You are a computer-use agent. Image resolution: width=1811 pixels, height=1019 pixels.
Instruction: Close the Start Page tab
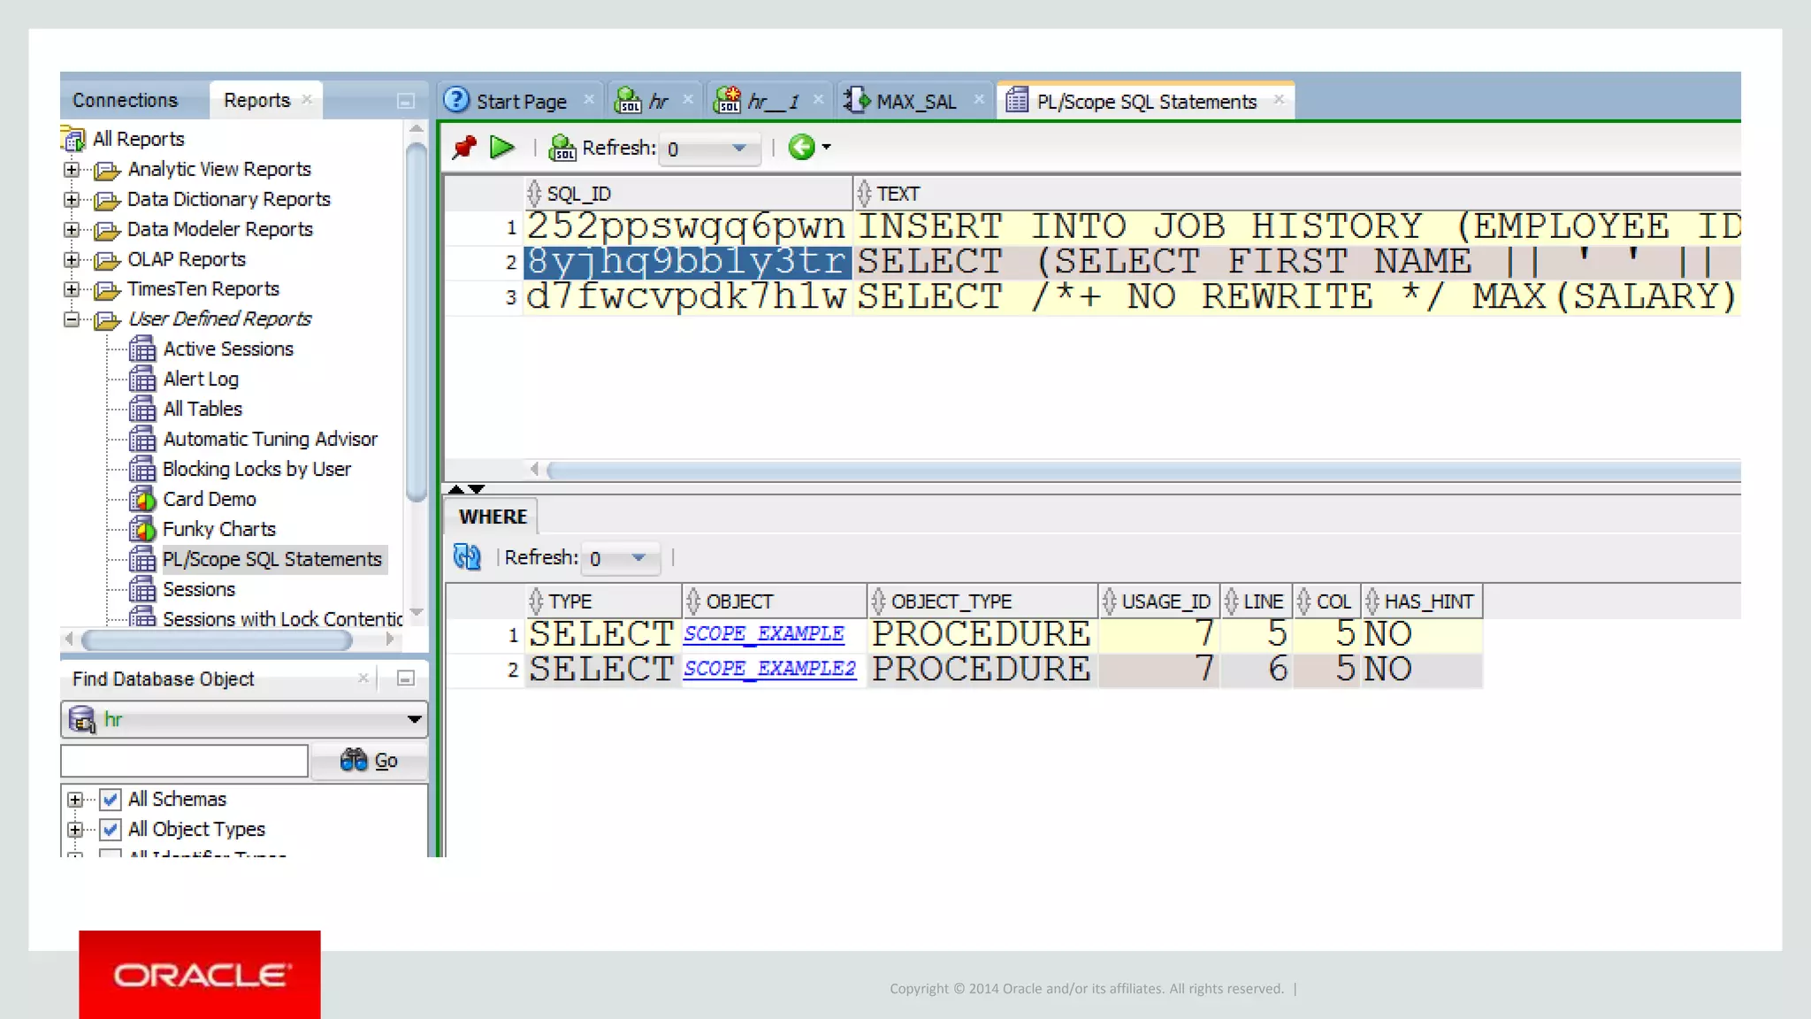point(589,100)
